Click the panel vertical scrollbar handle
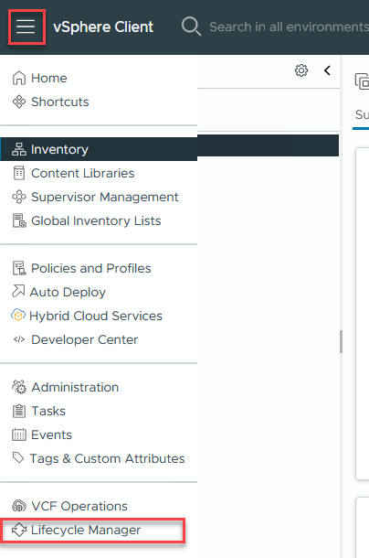Viewport: 369px width, 558px height. [341, 341]
